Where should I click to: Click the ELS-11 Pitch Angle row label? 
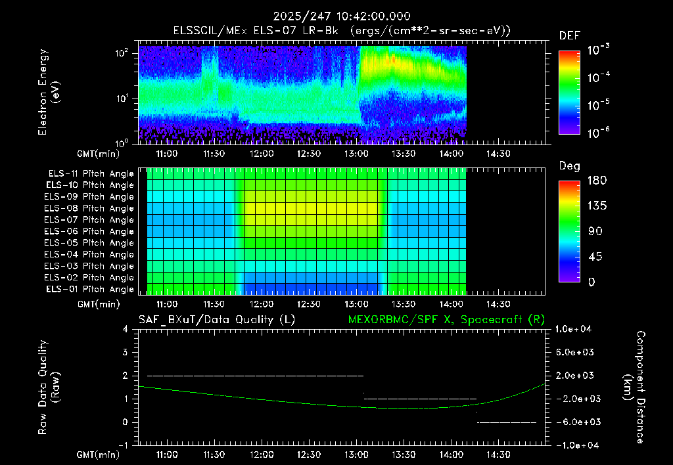pyautogui.click(x=91, y=174)
